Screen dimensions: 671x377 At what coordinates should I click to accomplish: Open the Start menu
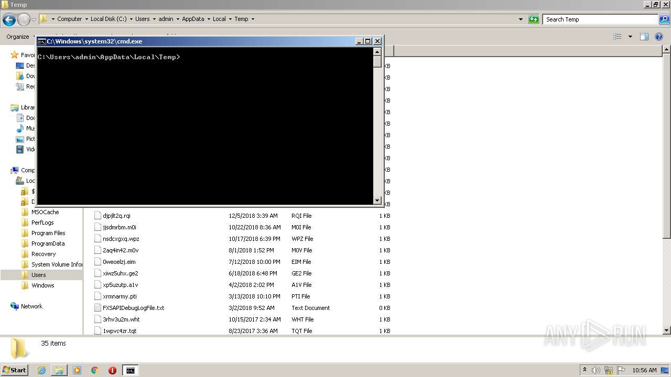click(x=15, y=370)
